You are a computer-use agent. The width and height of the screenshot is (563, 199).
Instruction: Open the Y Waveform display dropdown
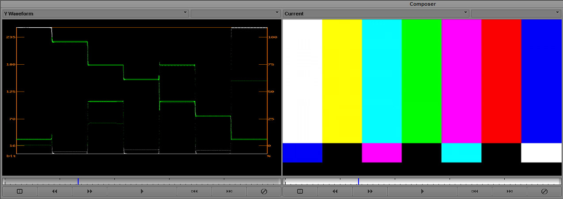pyautogui.click(x=96, y=14)
